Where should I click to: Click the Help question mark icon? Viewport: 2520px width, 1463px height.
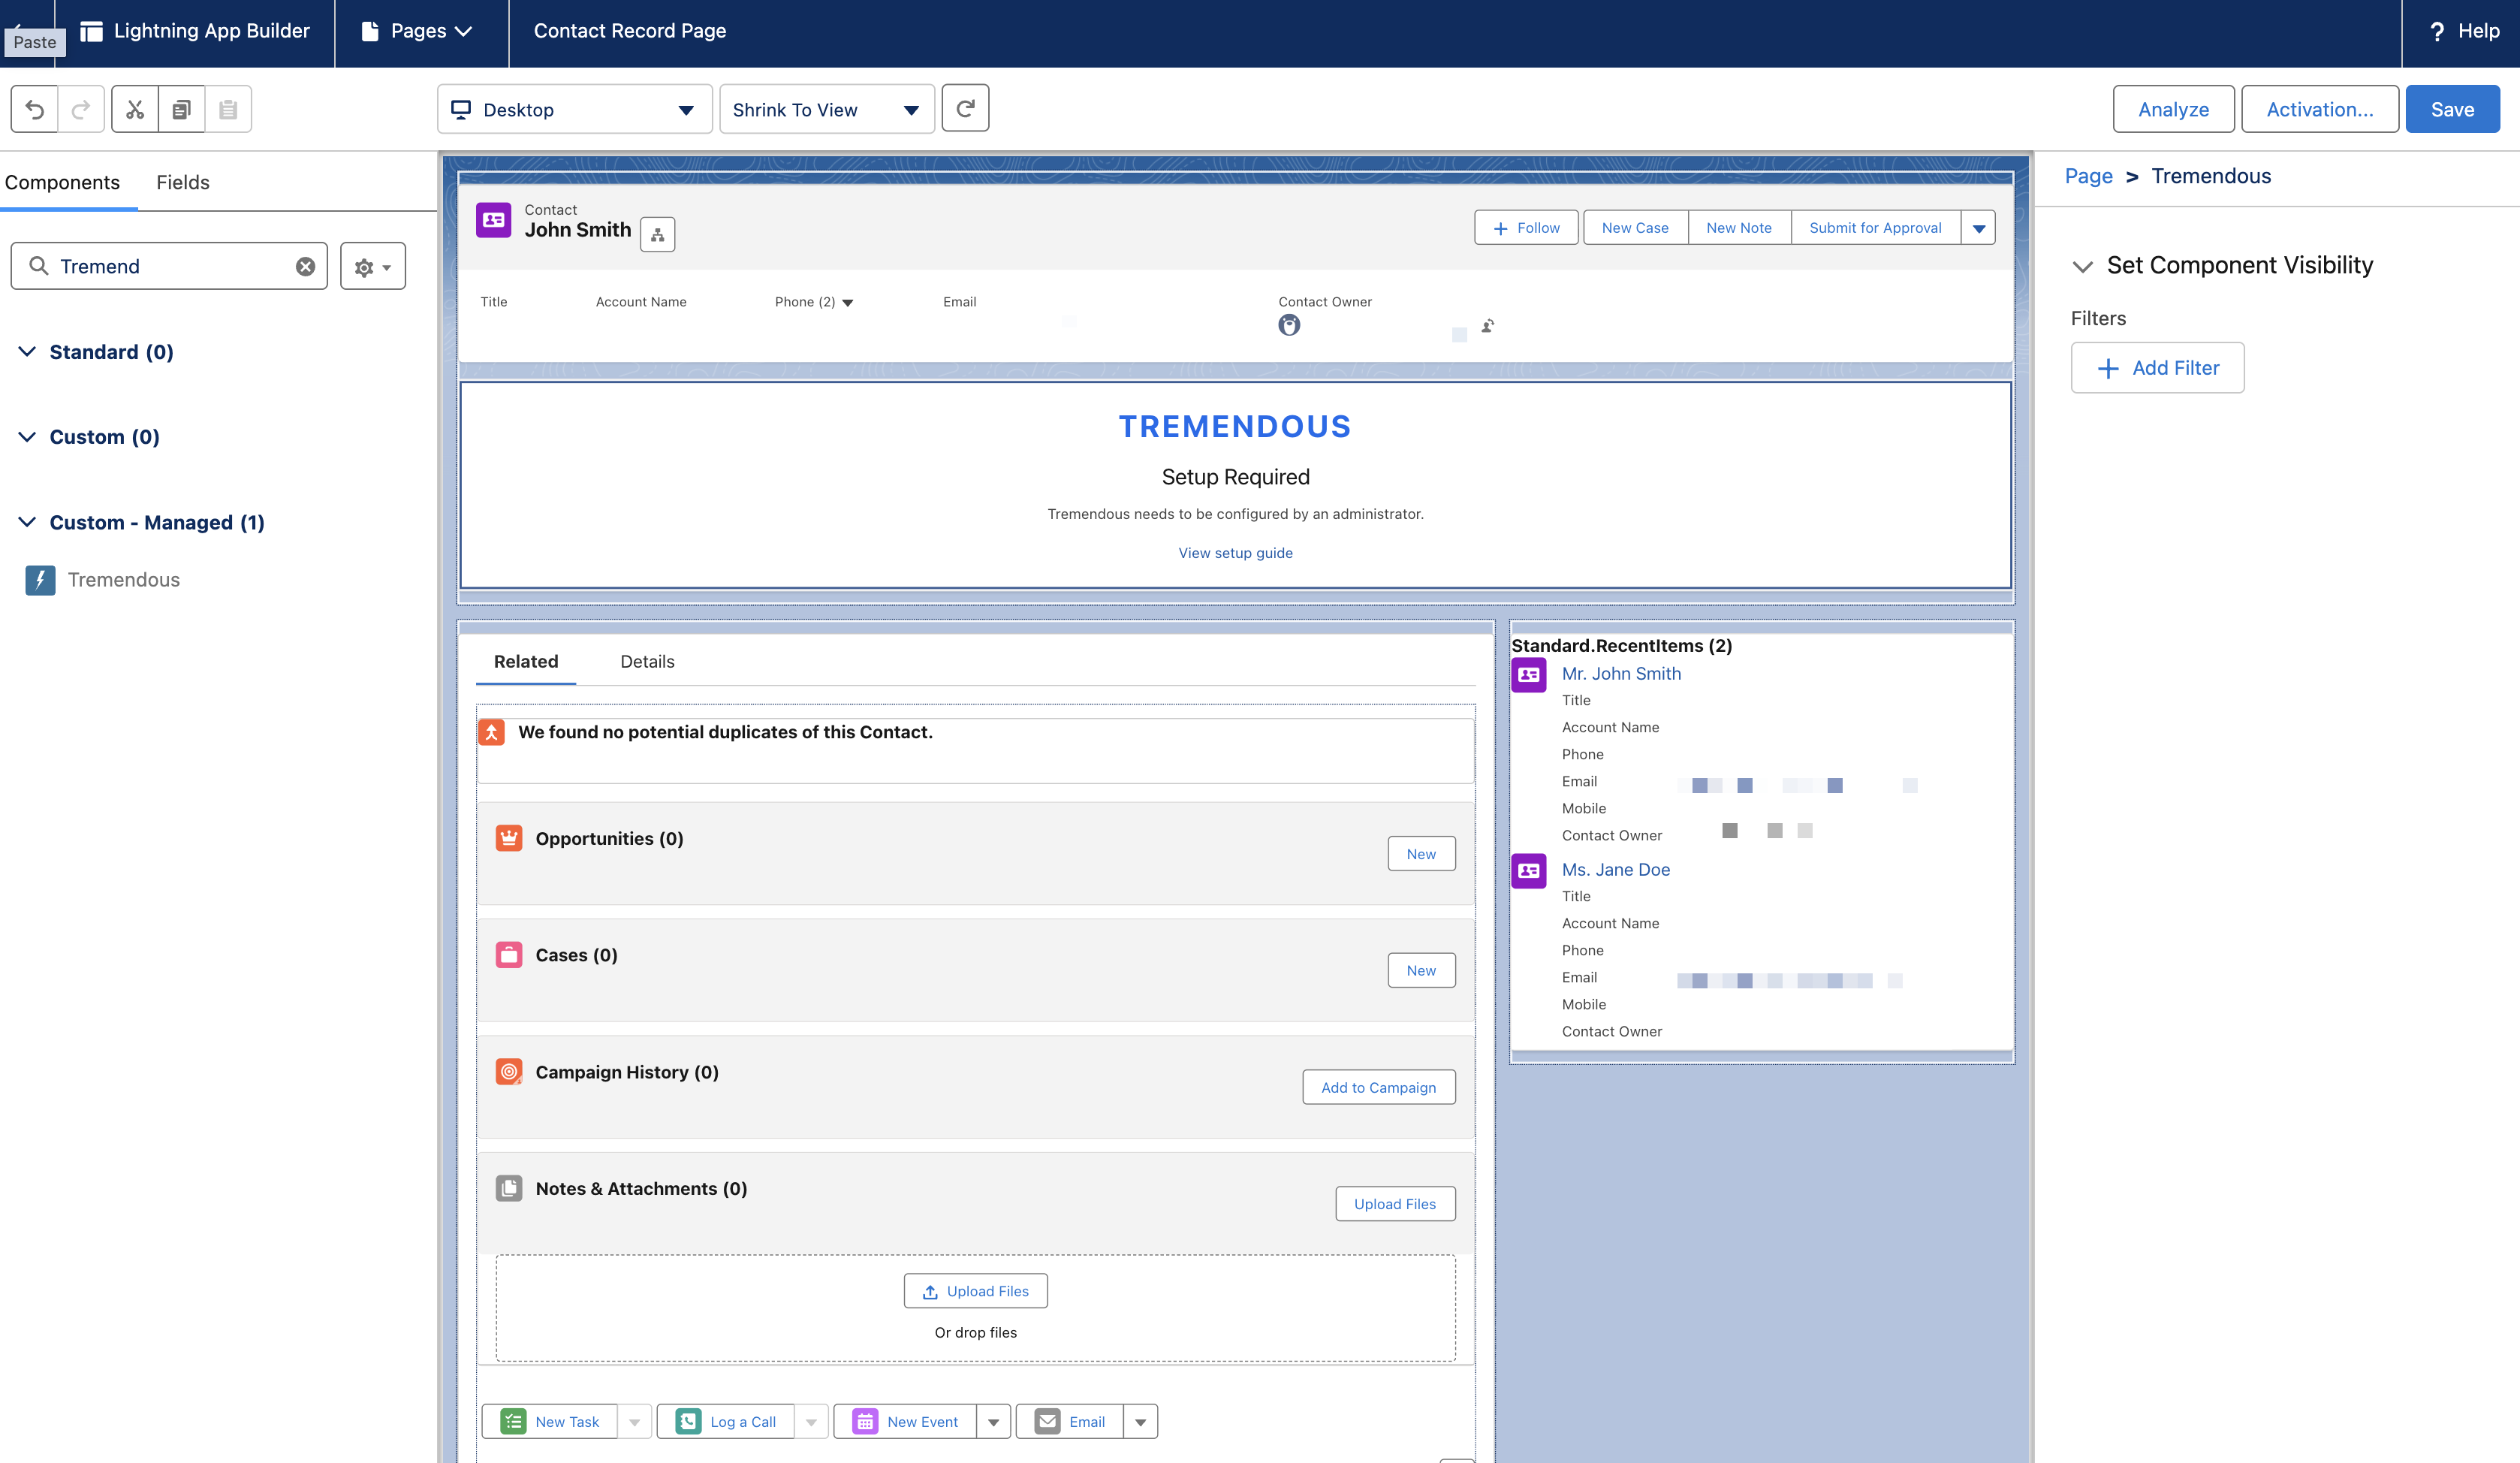point(2437,32)
